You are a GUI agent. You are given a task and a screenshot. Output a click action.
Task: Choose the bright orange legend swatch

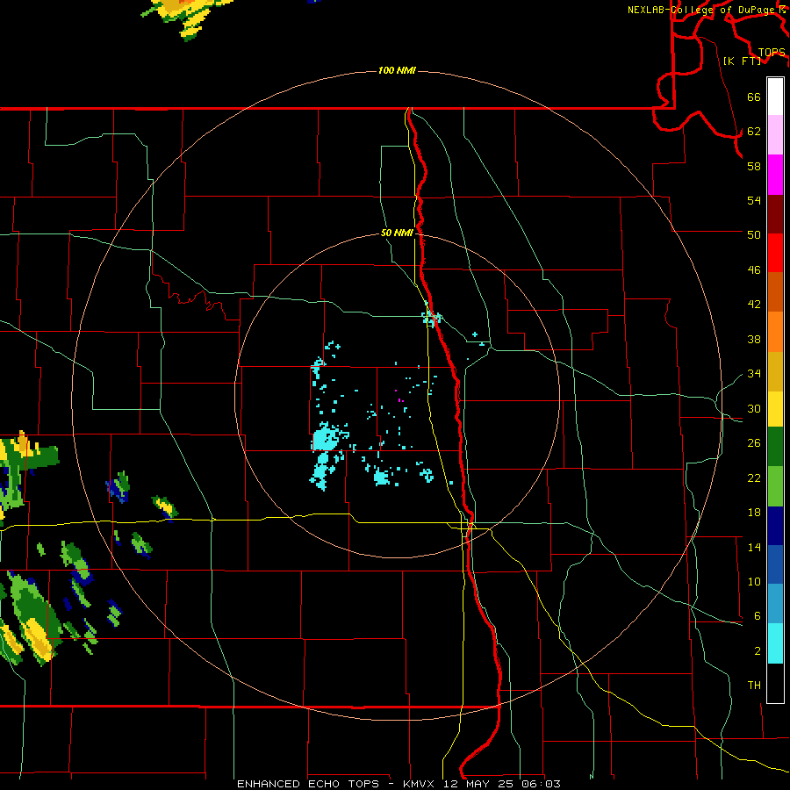click(x=775, y=332)
